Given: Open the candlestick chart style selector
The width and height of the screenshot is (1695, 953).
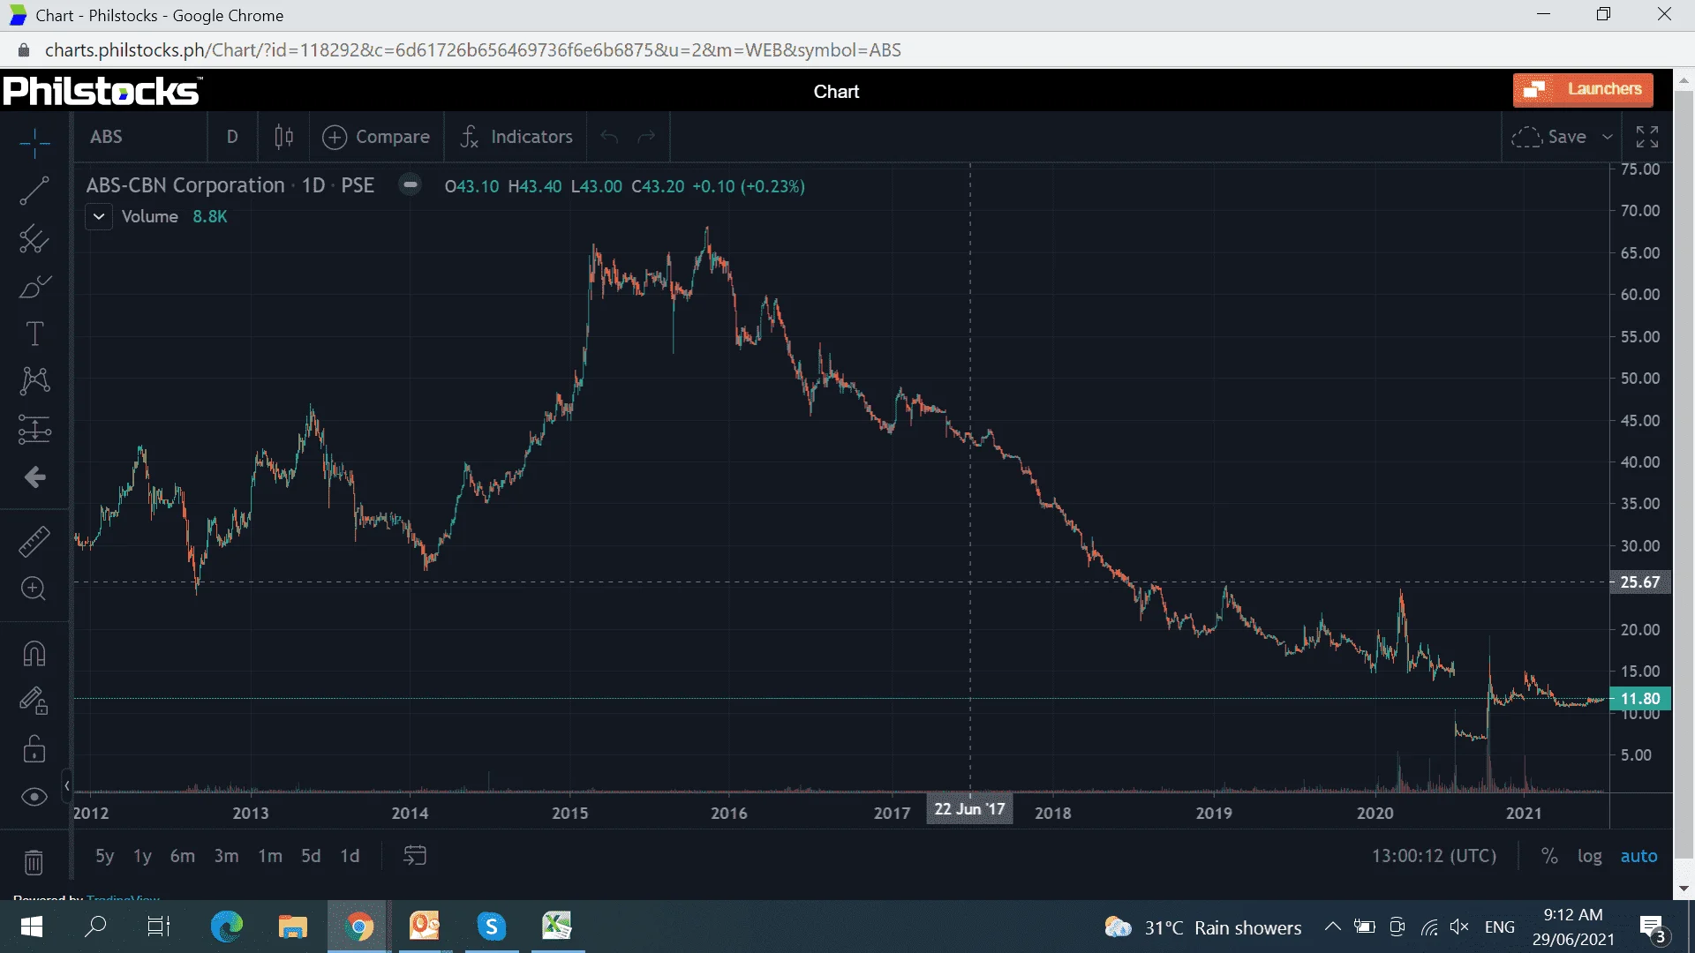Looking at the screenshot, I should (283, 137).
